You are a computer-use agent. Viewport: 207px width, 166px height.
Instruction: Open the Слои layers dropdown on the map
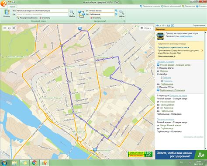pos(146,28)
